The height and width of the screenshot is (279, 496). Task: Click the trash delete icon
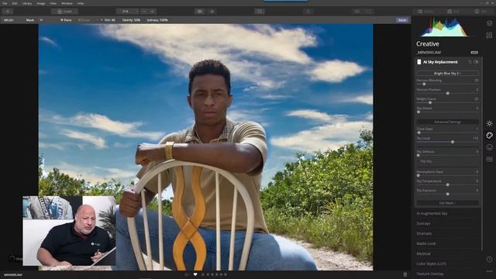(x=405, y=274)
